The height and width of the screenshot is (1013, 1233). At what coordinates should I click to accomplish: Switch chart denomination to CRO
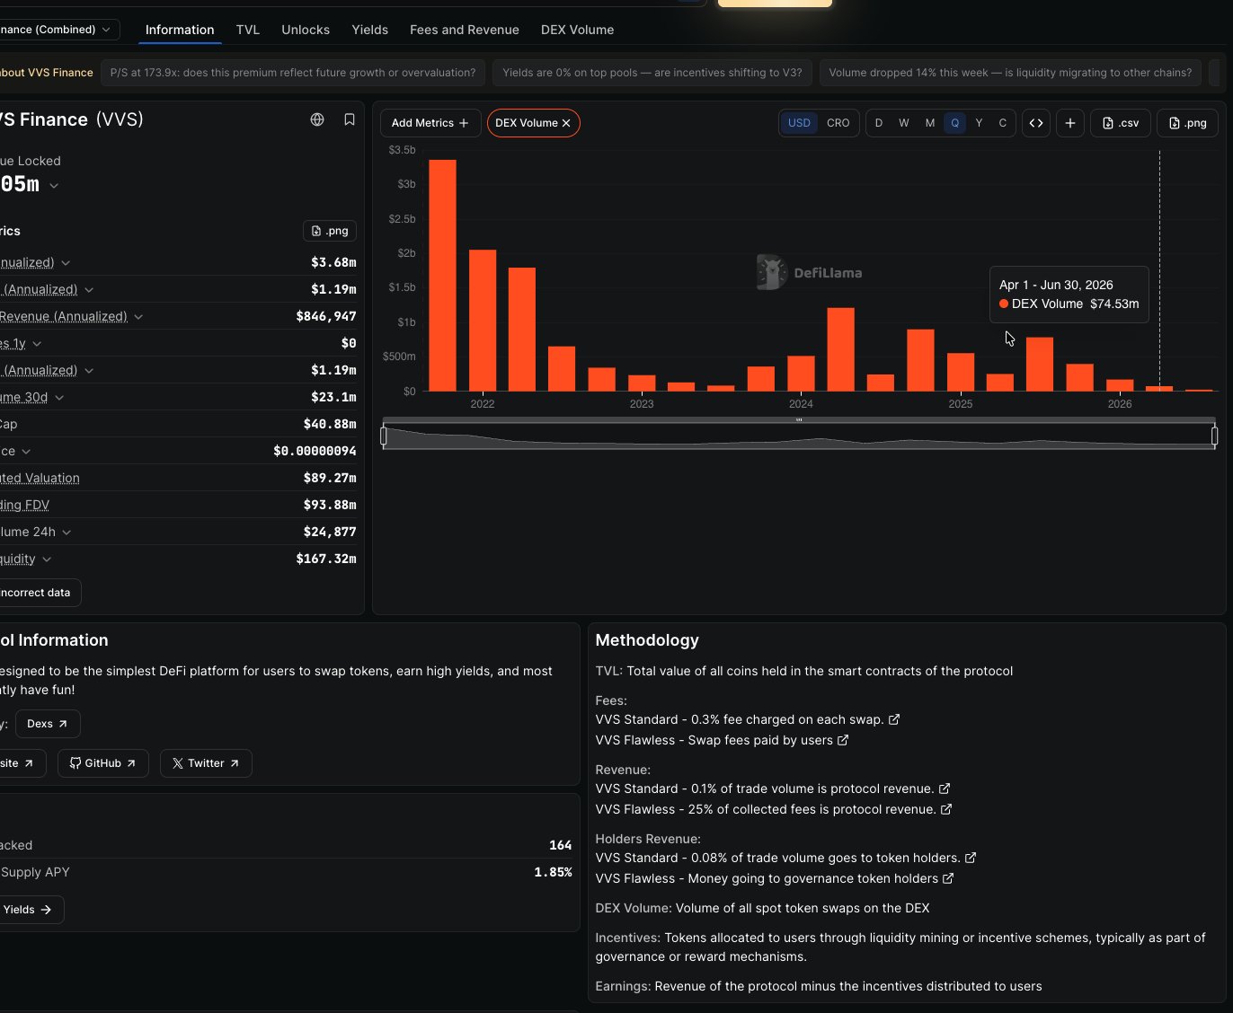838,123
